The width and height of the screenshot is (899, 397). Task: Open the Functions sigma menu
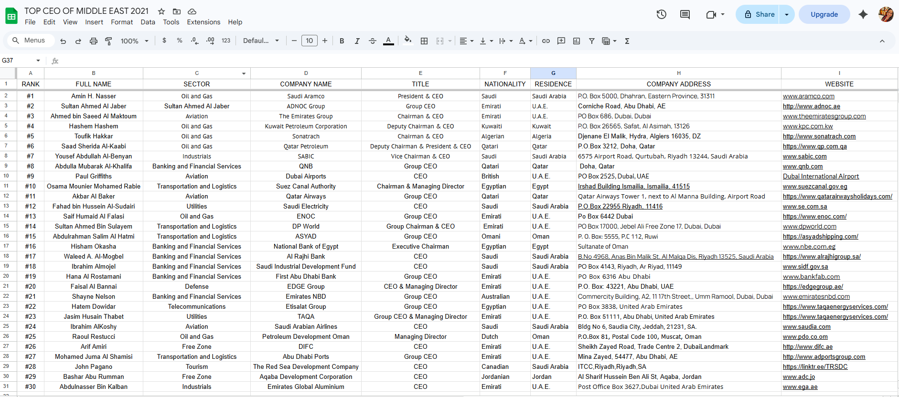click(x=627, y=41)
